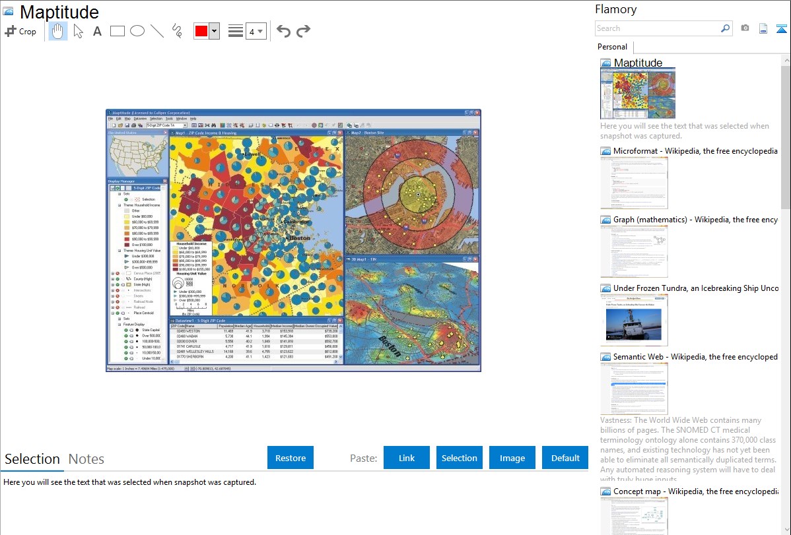Select the Crop tool
The image size is (791, 535).
tap(20, 31)
